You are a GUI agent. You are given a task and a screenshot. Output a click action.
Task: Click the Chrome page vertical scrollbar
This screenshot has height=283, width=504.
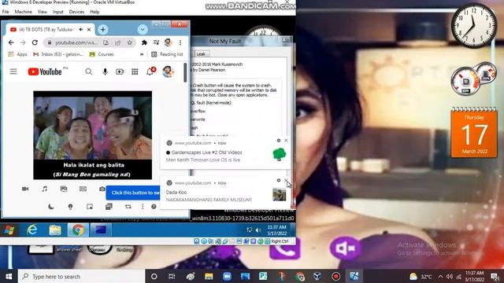pos(185,72)
